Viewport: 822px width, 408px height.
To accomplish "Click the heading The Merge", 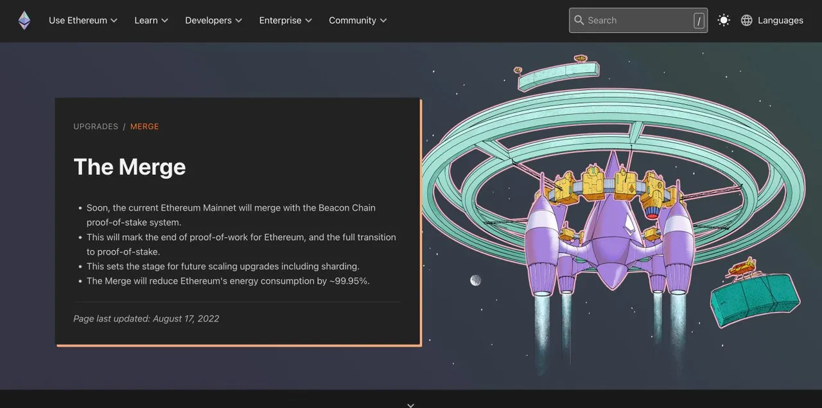I will click(130, 167).
